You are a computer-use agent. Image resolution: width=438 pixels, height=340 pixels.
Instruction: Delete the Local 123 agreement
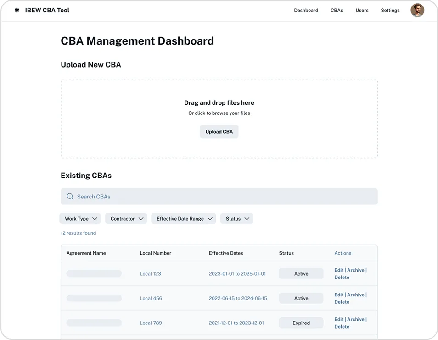[x=342, y=278]
